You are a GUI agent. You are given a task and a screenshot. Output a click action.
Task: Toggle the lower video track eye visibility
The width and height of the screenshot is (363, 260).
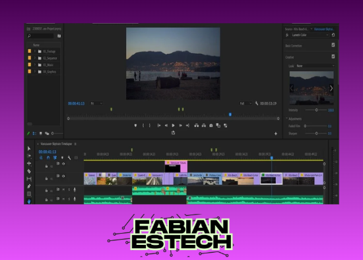point(63,176)
